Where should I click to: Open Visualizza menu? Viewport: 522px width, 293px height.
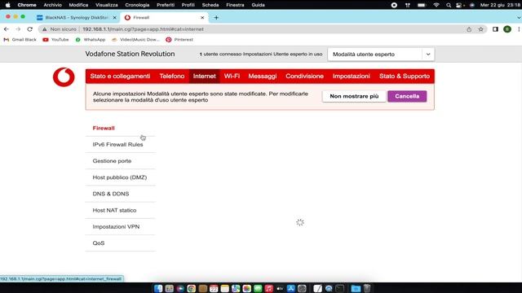coord(107,5)
